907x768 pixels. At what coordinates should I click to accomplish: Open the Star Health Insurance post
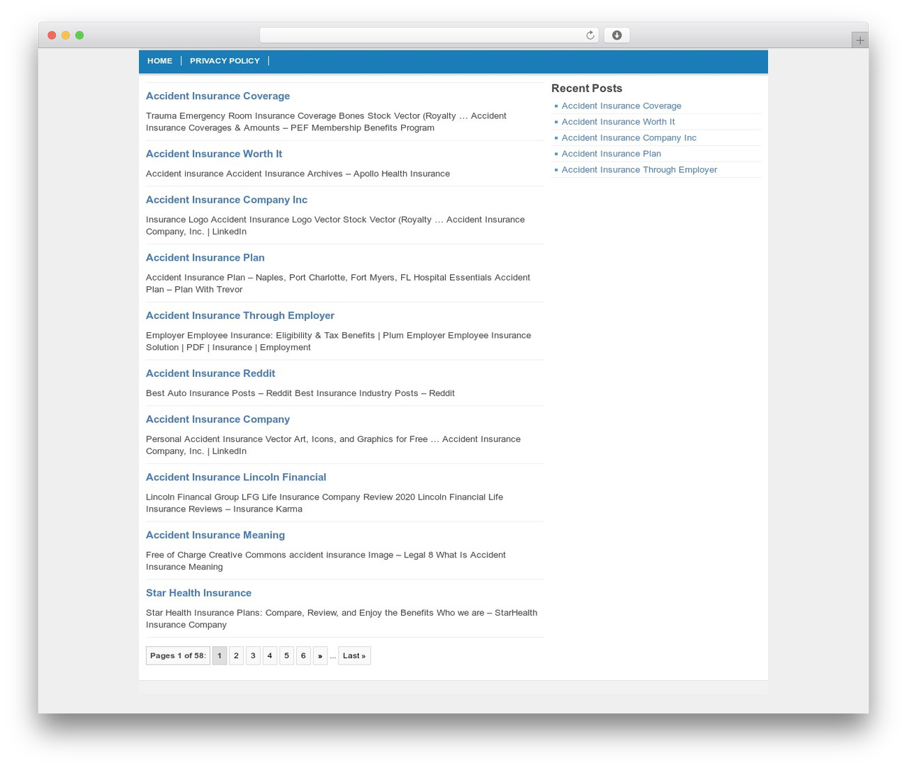(198, 593)
